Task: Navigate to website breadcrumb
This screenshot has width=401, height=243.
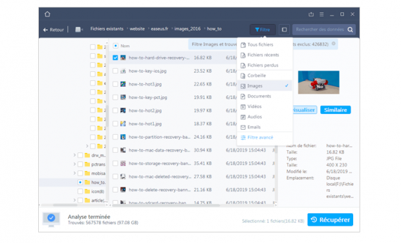Action: point(137,29)
